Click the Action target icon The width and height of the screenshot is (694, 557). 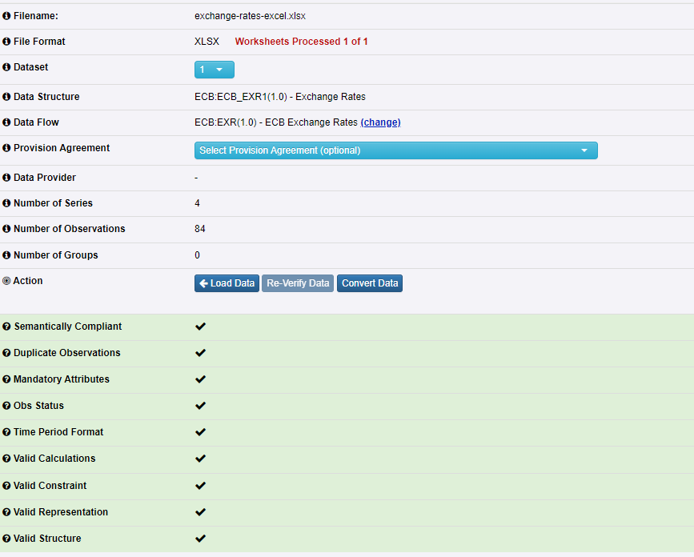[x=7, y=281]
